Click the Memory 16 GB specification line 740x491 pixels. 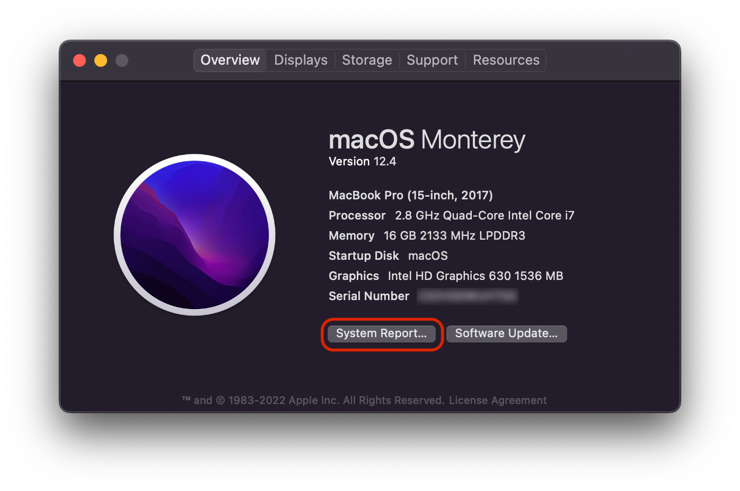coord(427,236)
